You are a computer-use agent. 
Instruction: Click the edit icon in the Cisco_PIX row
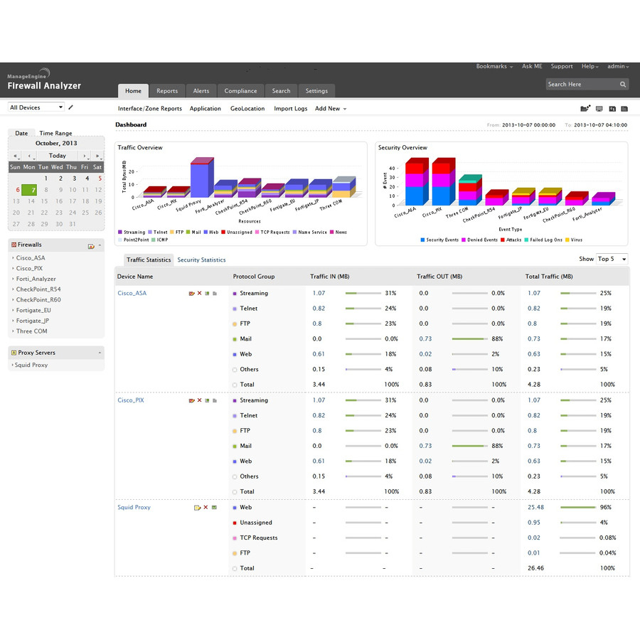[x=191, y=400]
